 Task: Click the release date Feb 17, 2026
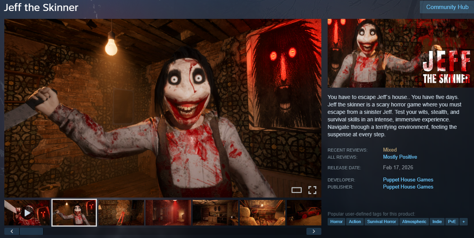click(398, 167)
